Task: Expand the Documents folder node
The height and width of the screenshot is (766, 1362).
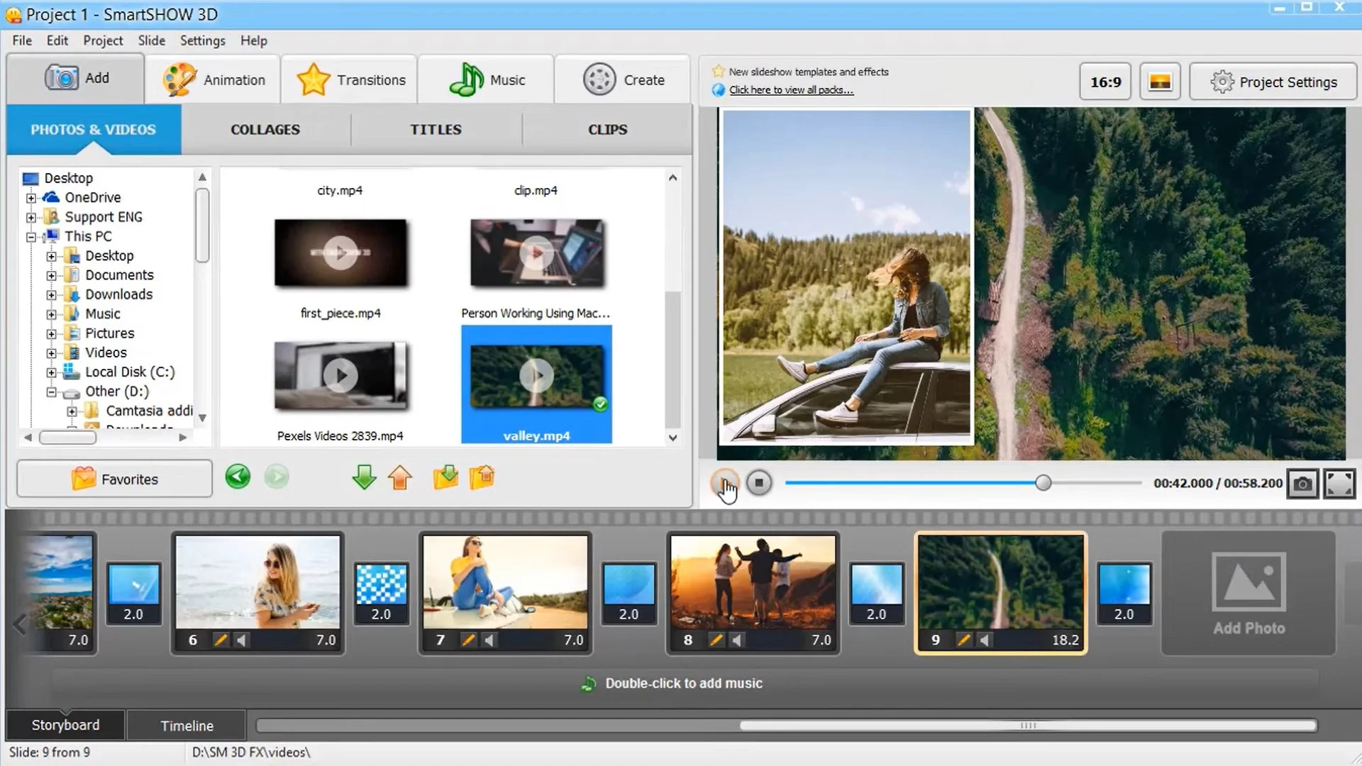Action: tap(51, 275)
